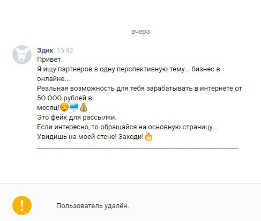Click the man face emoji after месяц!
This screenshot has height=221, width=261.
(64, 107)
